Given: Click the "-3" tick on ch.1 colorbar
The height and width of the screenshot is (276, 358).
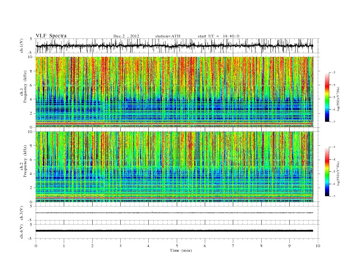Looking at the screenshot, I should (x=333, y=73).
